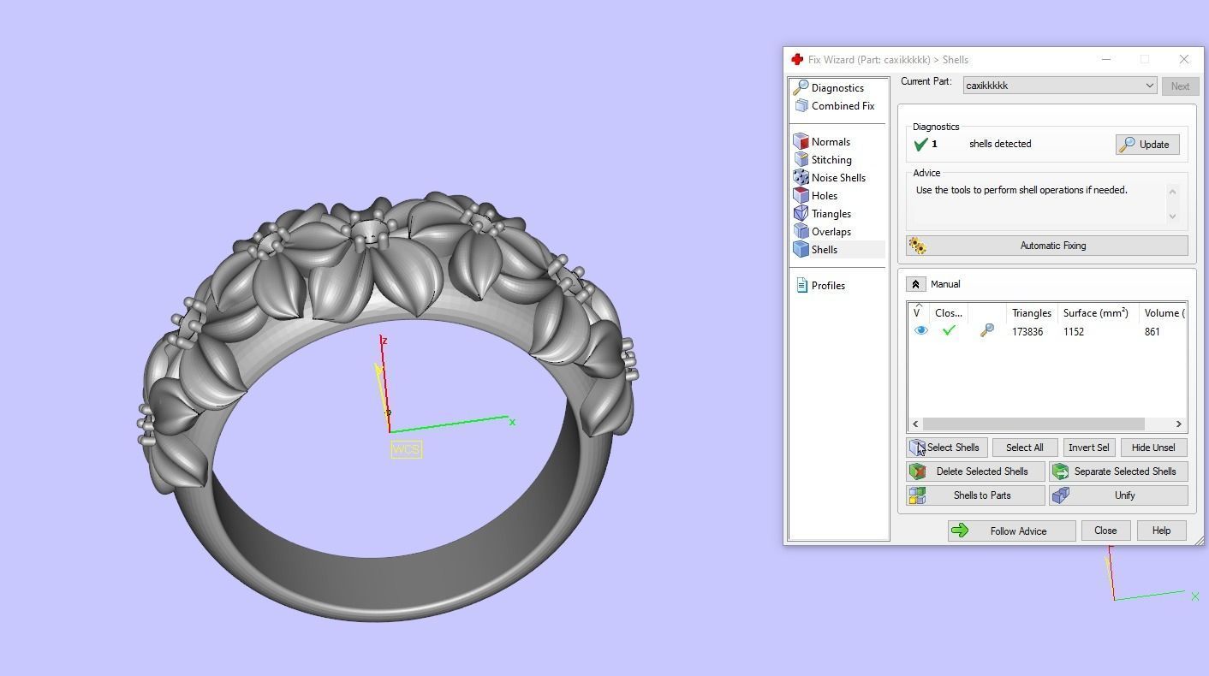Image resolution: width=1209 pixels, height=676 pixels.
Task: Open wizard Help
Action: click(x=1161, y=531)
